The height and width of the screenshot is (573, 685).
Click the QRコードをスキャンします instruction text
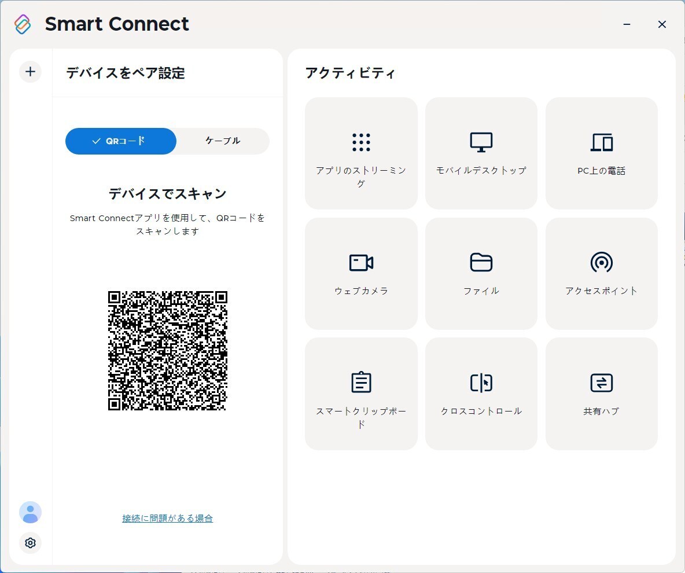click(x=168, y=225)
